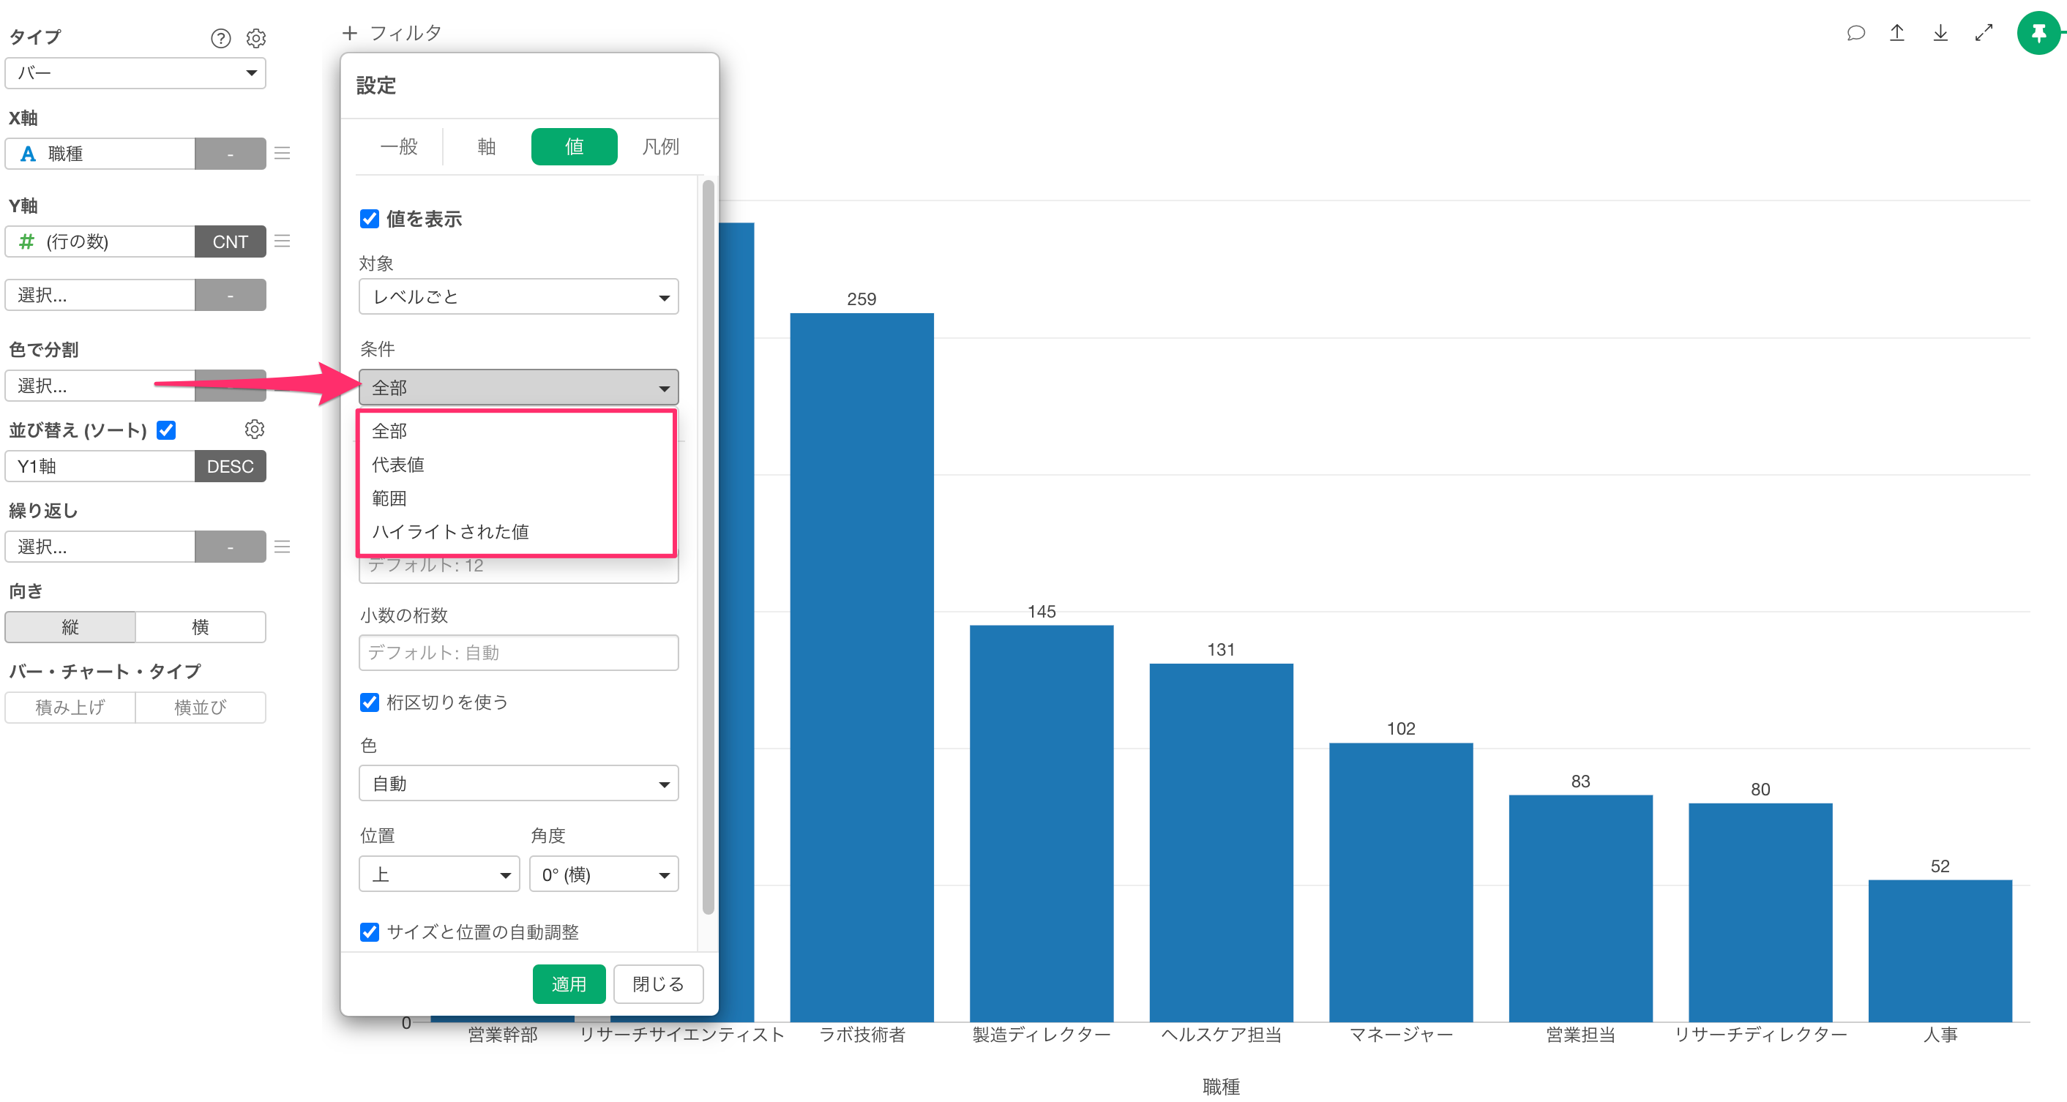Click the 製造ディレクター bar labeled 145
Image resolution: width=2067 pixels, height=1102 pixels.
[1042, 823]
